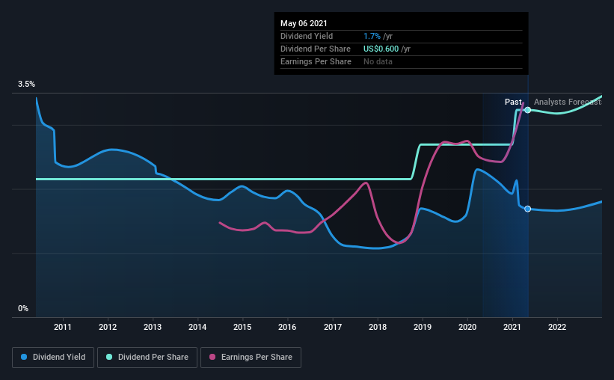The image size is (614, 380).
Task: Click the 2021 x-axis label
Action: tap(512, 327)
